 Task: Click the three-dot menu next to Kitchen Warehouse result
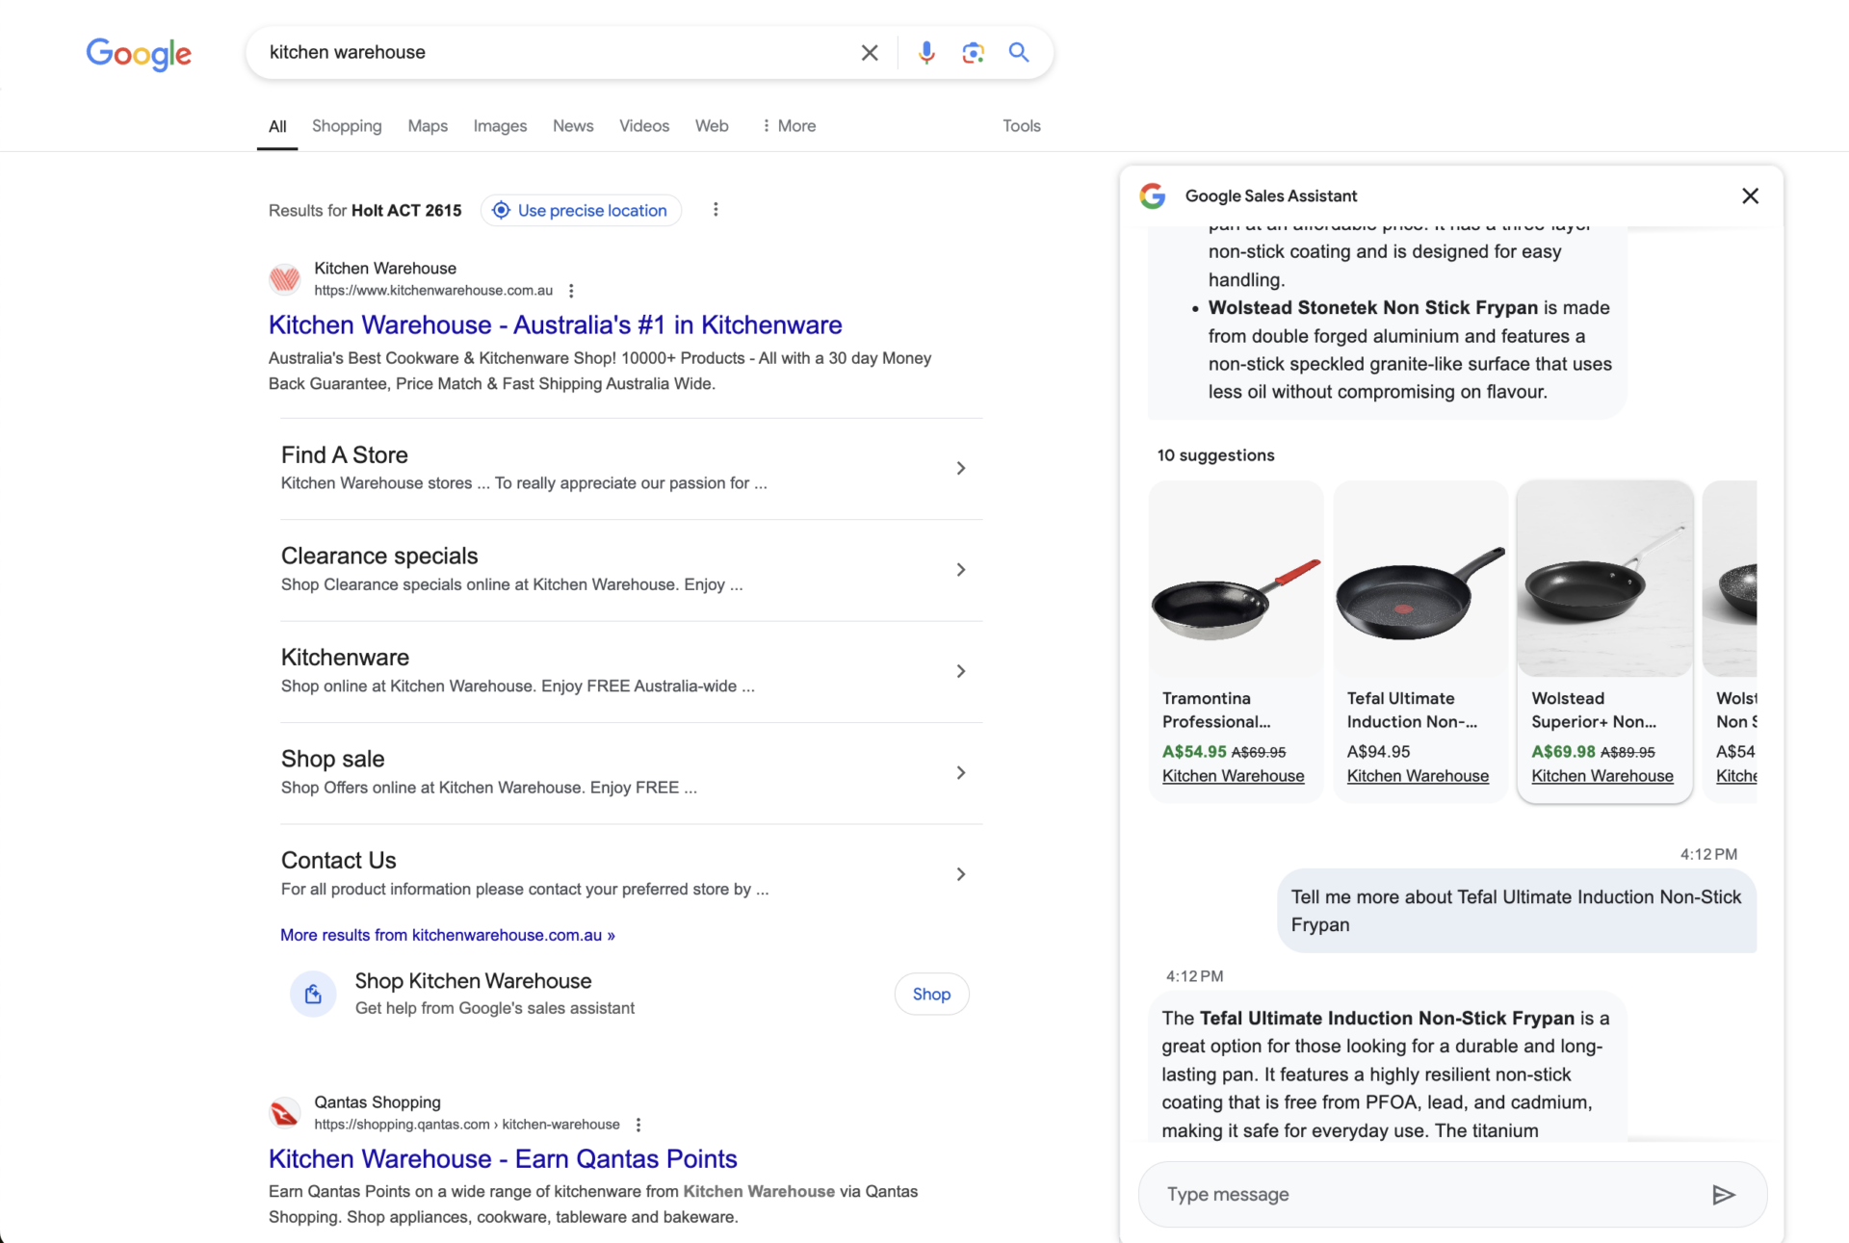tap(570, 292)
